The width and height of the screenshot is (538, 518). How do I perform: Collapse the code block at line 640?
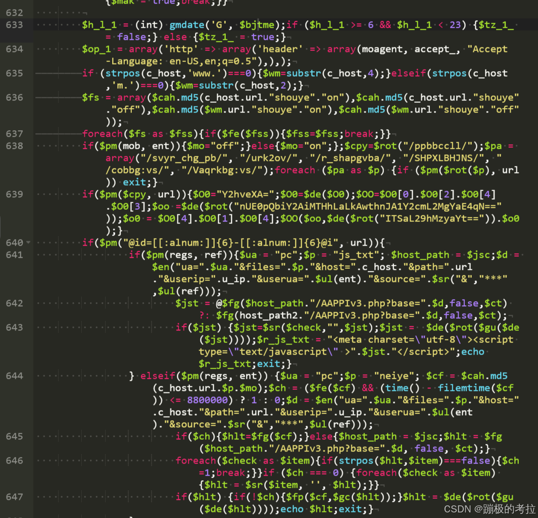(x=28, y=242)
